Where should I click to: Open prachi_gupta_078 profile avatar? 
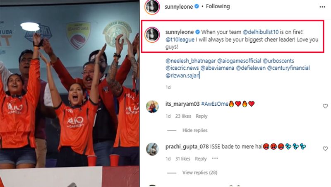point(152,149)
